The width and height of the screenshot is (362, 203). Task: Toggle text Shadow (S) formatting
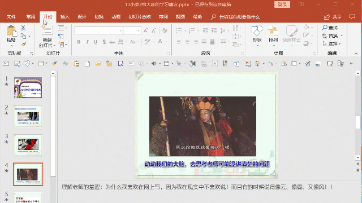(104, 42)
